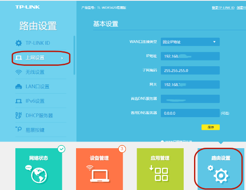Click the sidebar menu scrollbar
The width and height of the screenshot is (246, 190).
(x=74, y=55)
